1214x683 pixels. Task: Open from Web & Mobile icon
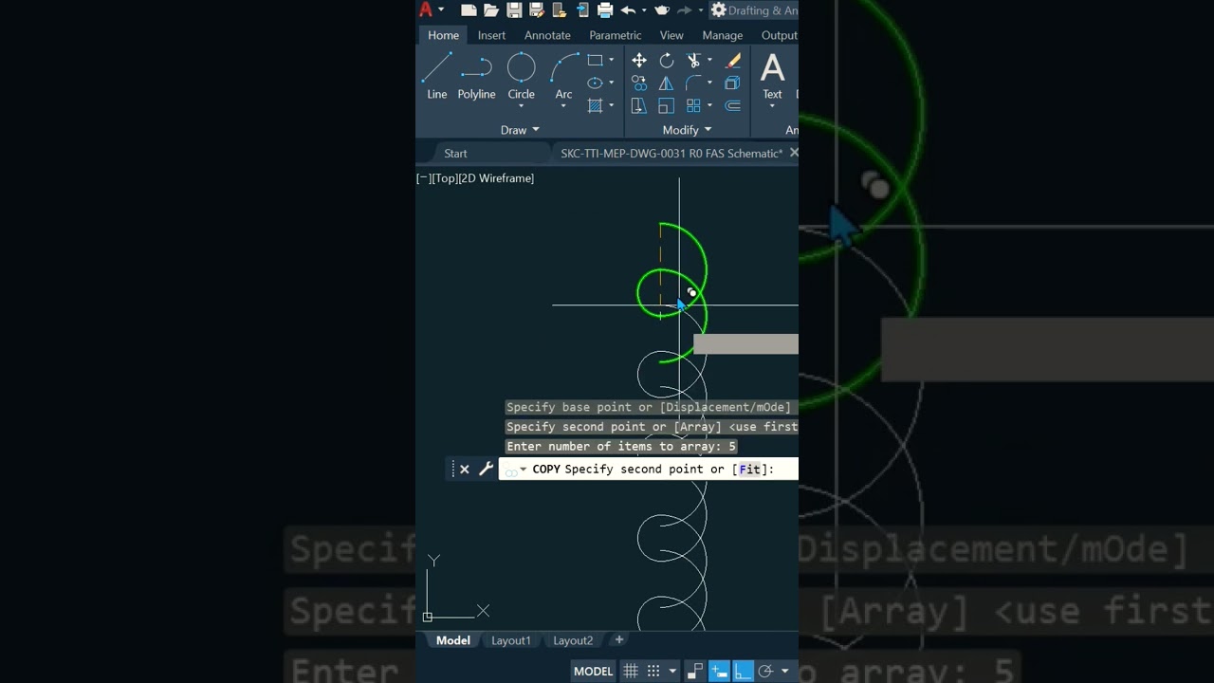(x=560, y=10)
